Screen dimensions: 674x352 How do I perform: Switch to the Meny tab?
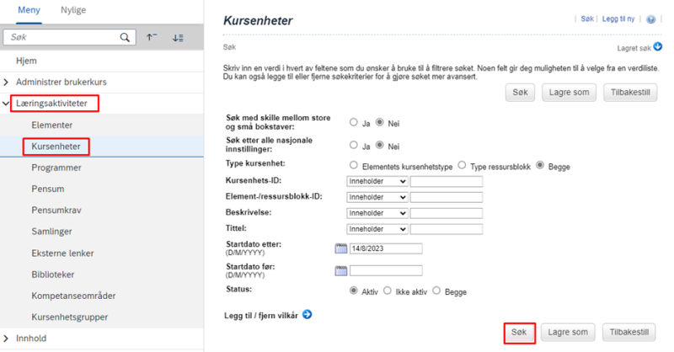pos(29,10)
